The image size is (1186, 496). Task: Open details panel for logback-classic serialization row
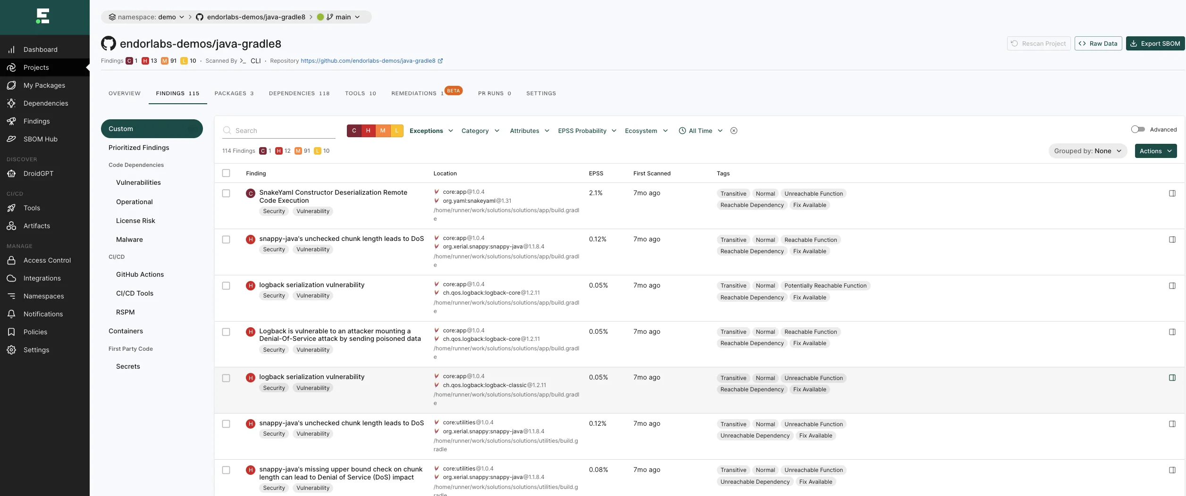1172,378
